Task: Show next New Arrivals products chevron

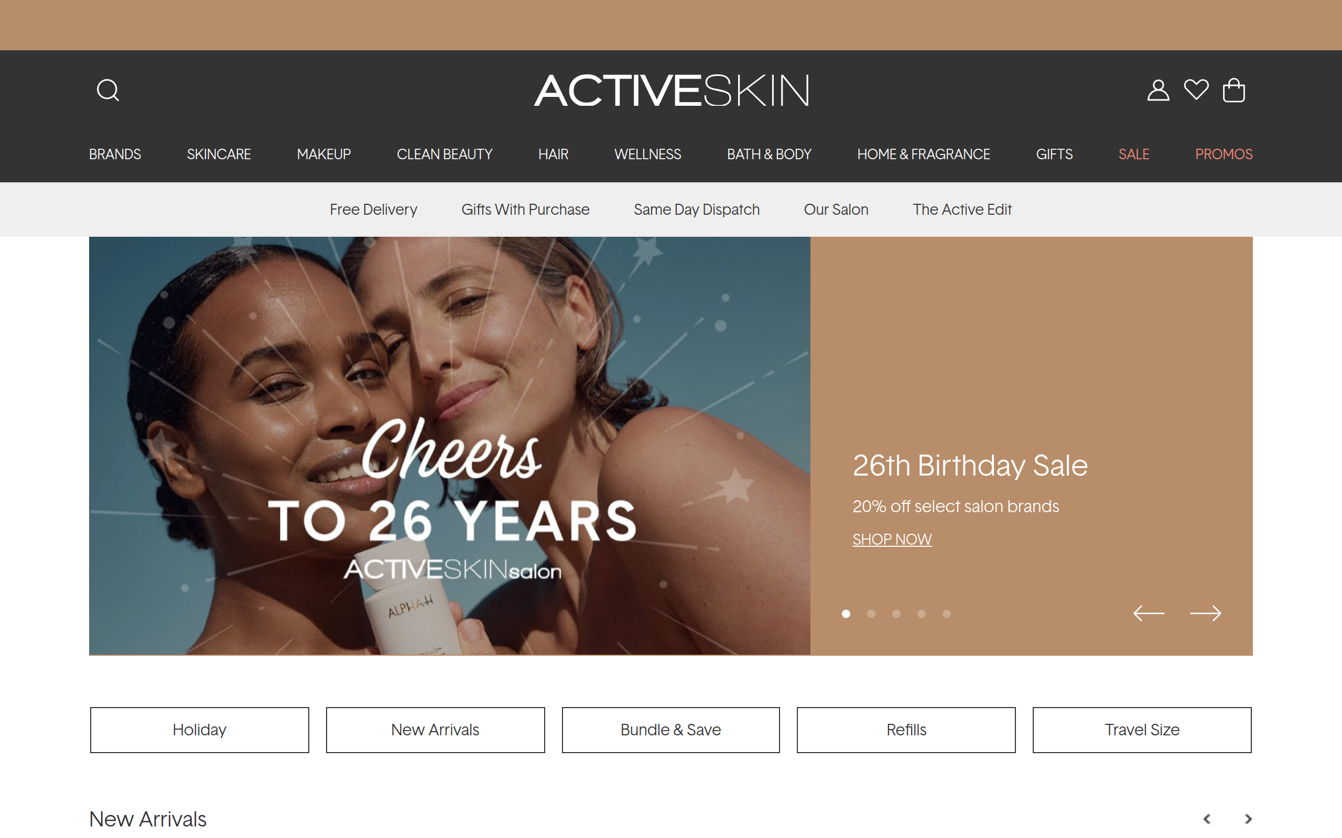Action: (x=1248, y=819)
